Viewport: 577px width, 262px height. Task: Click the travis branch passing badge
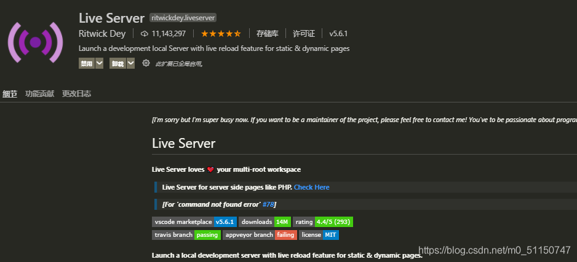click(186, 235)
